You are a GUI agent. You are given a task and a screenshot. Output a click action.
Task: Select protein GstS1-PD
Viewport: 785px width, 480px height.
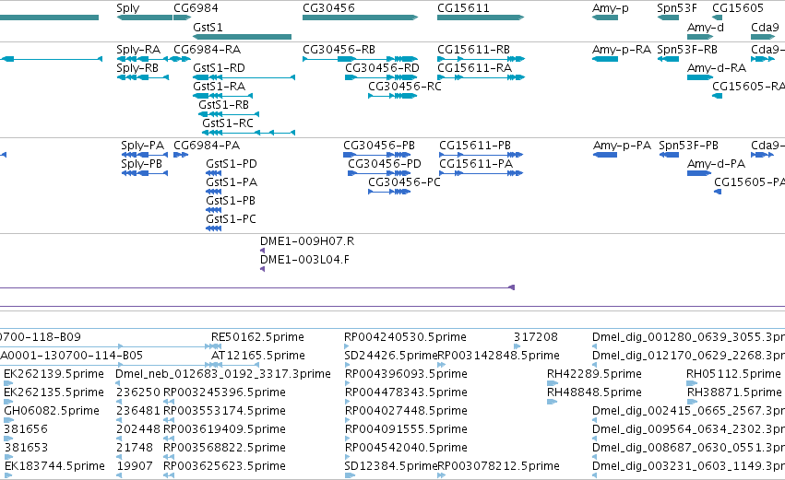point(214,173)
